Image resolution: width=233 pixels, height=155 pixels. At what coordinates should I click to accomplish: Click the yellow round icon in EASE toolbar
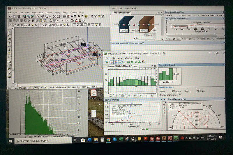click(86, 16)
